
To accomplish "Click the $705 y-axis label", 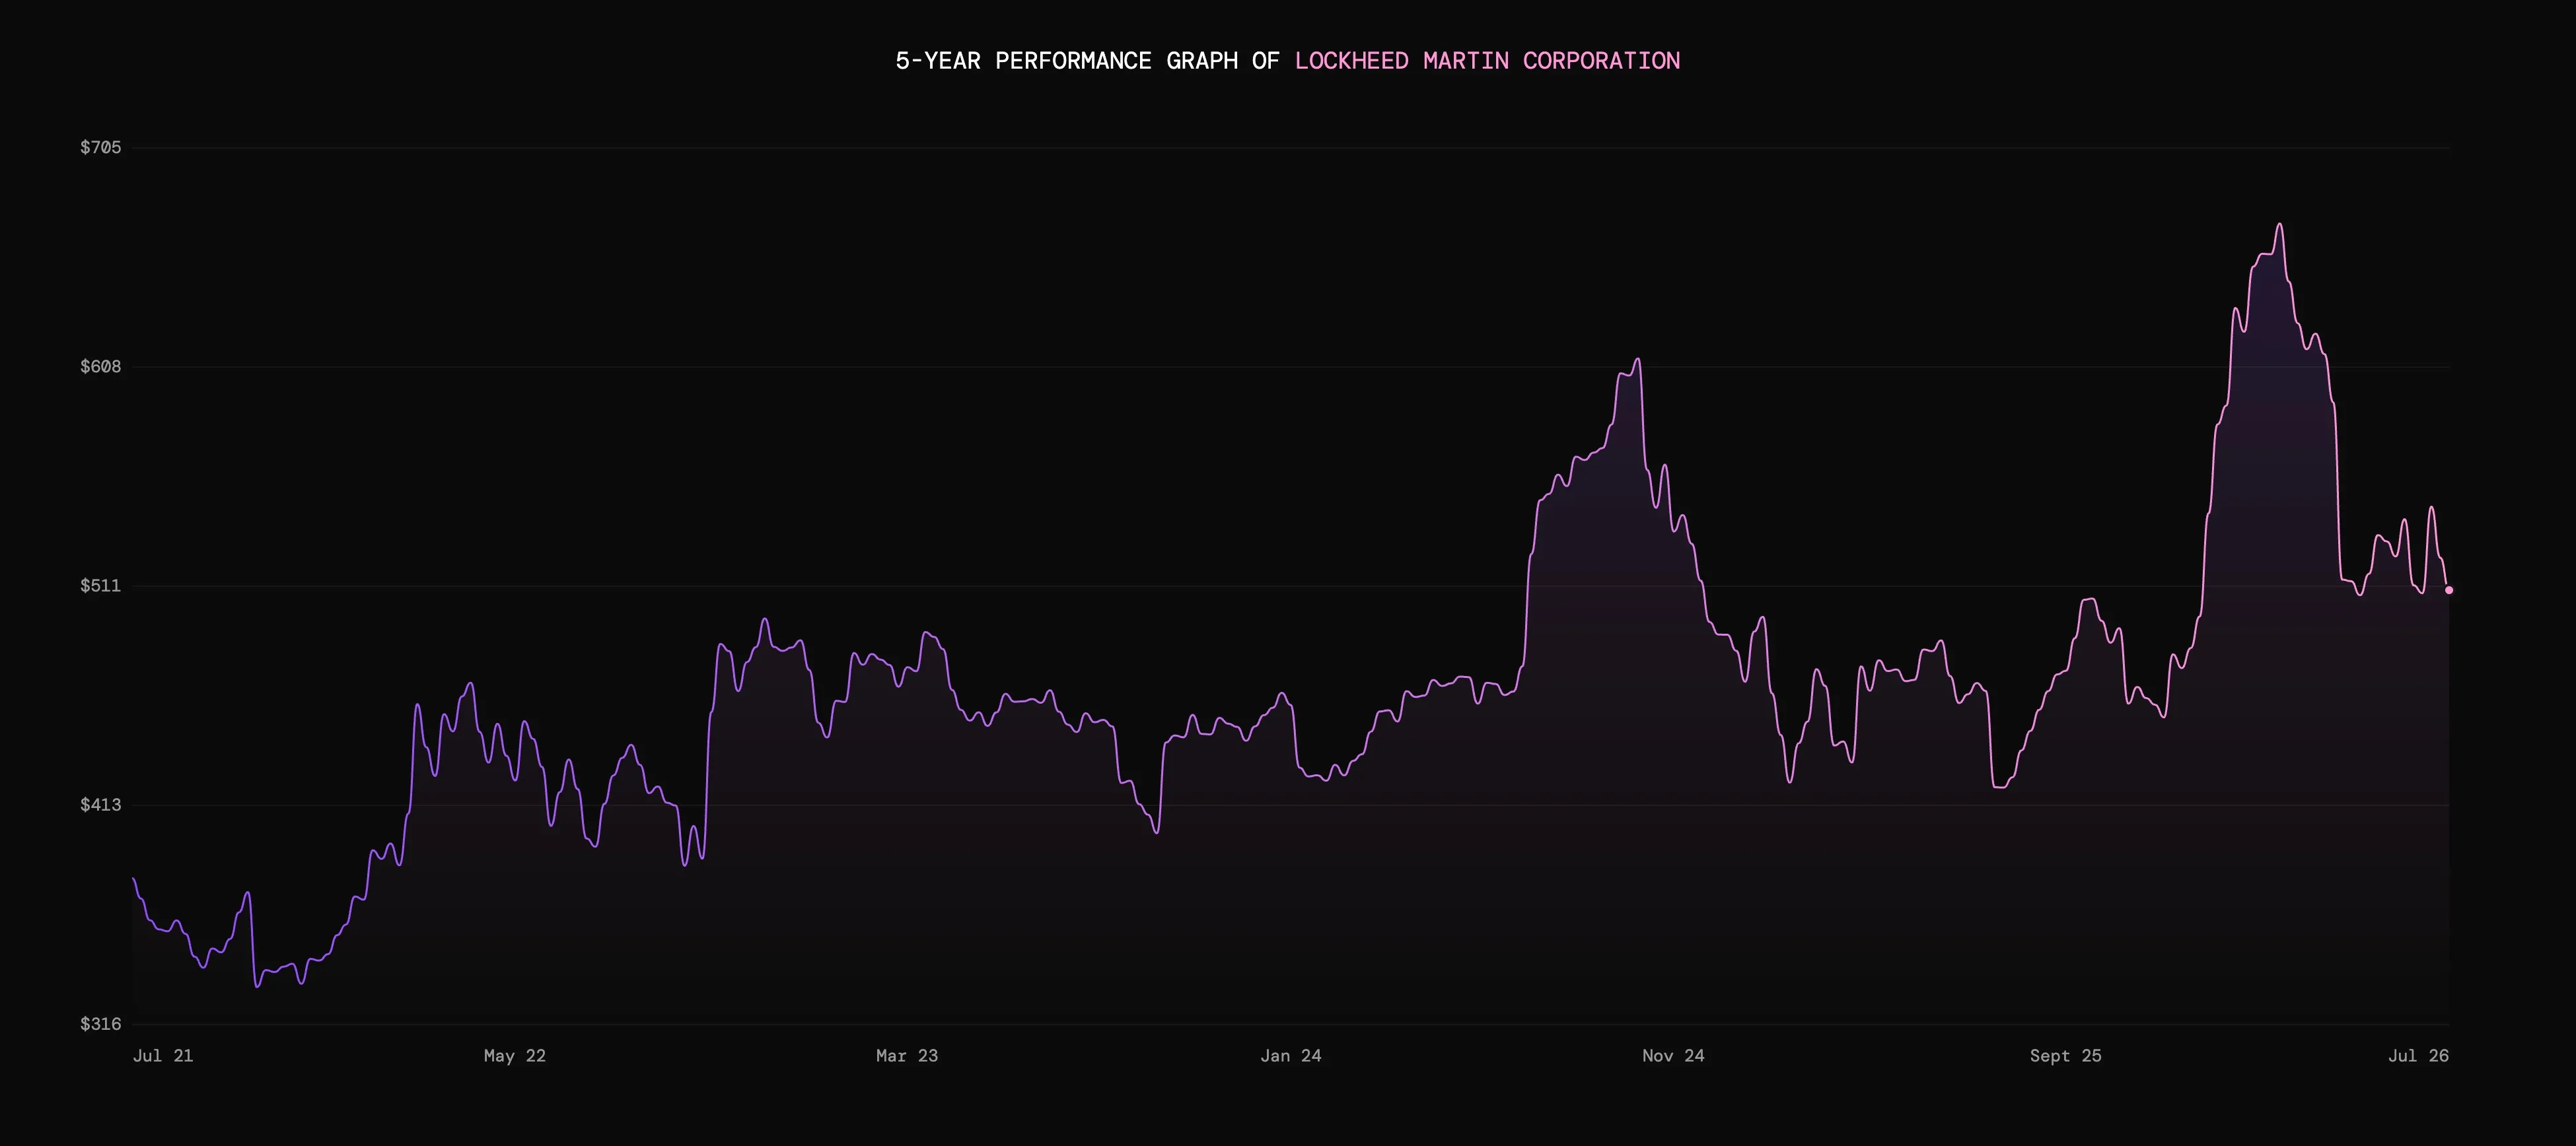I will pyautogui.click(x=101, y=148).
